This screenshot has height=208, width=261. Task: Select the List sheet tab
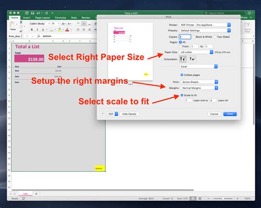[25, 194]
